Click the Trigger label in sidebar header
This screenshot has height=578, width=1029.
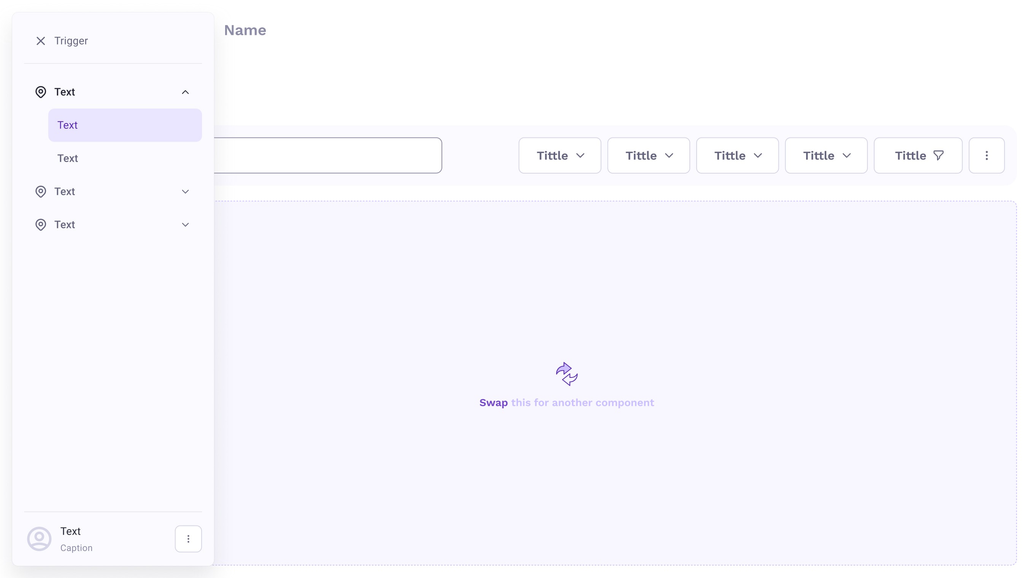pyautogui.click(x=71, y=41)
